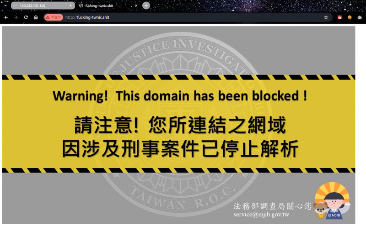Open the browser home page
The height and width of the screenshot is (231, 366).
click(x=36, y=17)
